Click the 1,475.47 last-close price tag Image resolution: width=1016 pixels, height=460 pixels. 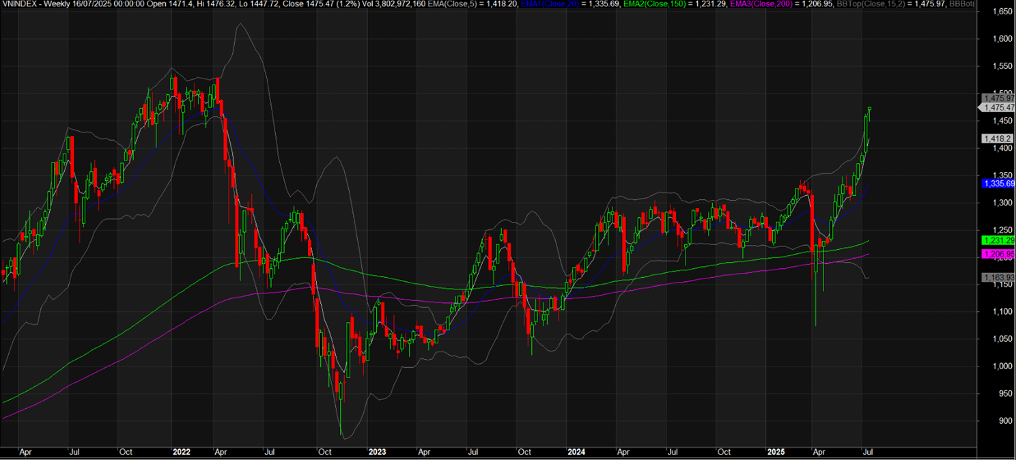[x=998, y=108]
